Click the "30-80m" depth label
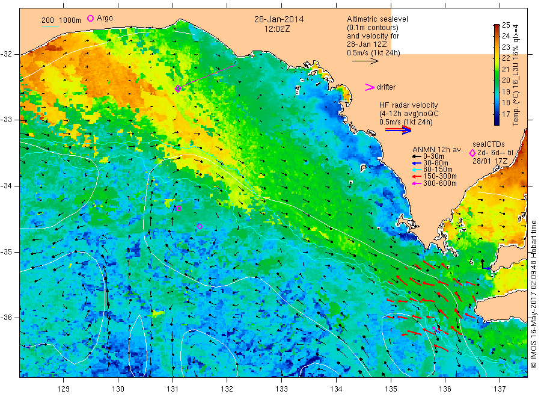The width and height of the screenshot is (541, 397). [x=436, y=163]
